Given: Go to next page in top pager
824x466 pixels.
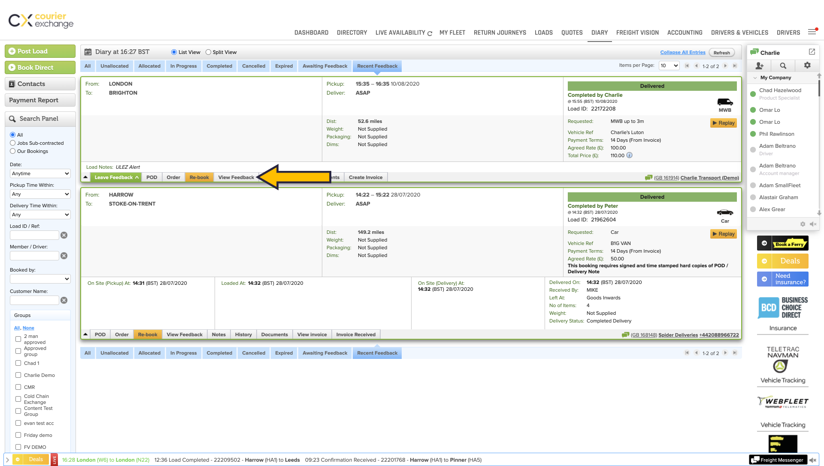Looking at the screenshot, I should [725, 66].
